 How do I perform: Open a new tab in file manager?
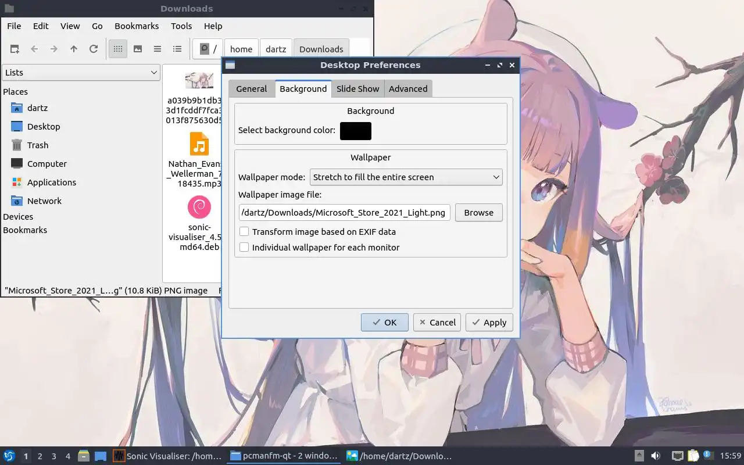[x=15, y=49]
